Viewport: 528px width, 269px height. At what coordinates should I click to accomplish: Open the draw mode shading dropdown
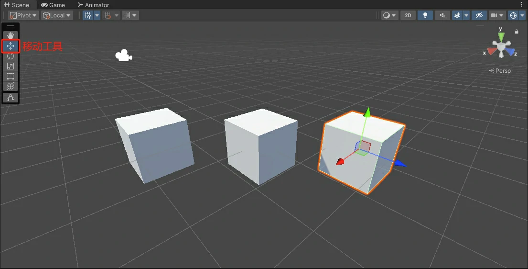click(x=389, y=15)
